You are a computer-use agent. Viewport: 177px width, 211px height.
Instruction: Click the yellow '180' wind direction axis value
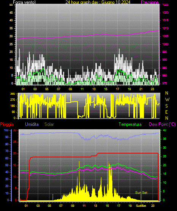(x=13, y=106)
